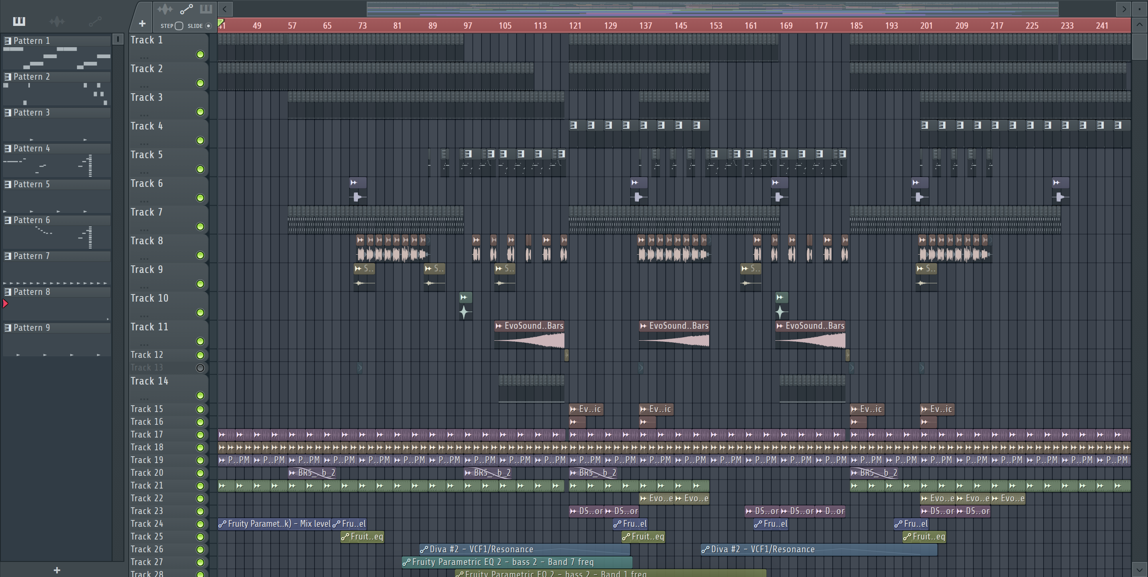
Task: Select the first Fruit..eq clip on Track 25
Action: tap(362, 537)
